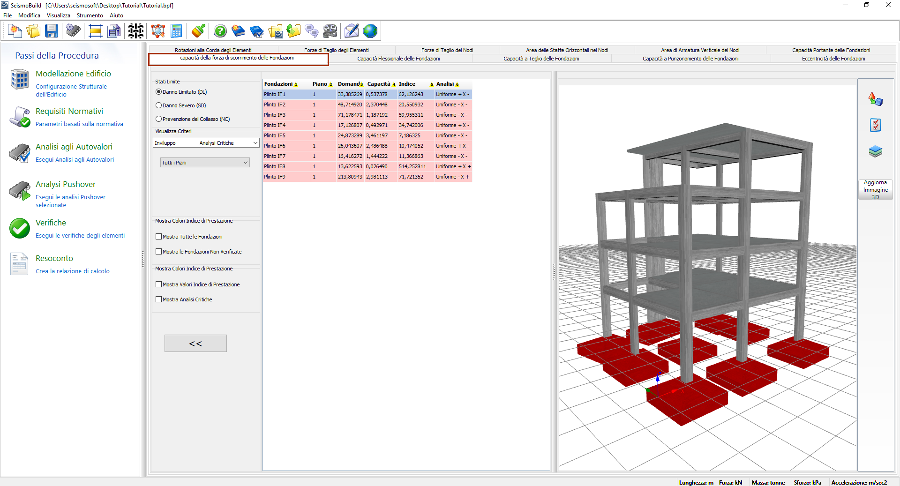Select the Danno Severo (SD) limit state
900x486 pixels.
(x=159, y=105)
